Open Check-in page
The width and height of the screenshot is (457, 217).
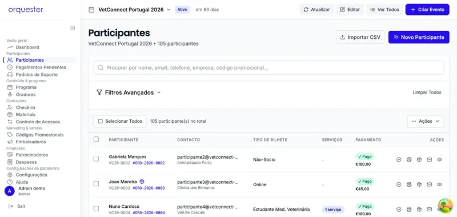pos(25,107)
